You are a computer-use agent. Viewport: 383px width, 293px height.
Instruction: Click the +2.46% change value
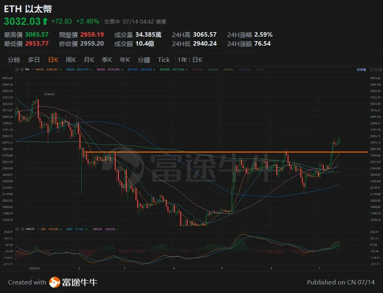pos(87,22)
